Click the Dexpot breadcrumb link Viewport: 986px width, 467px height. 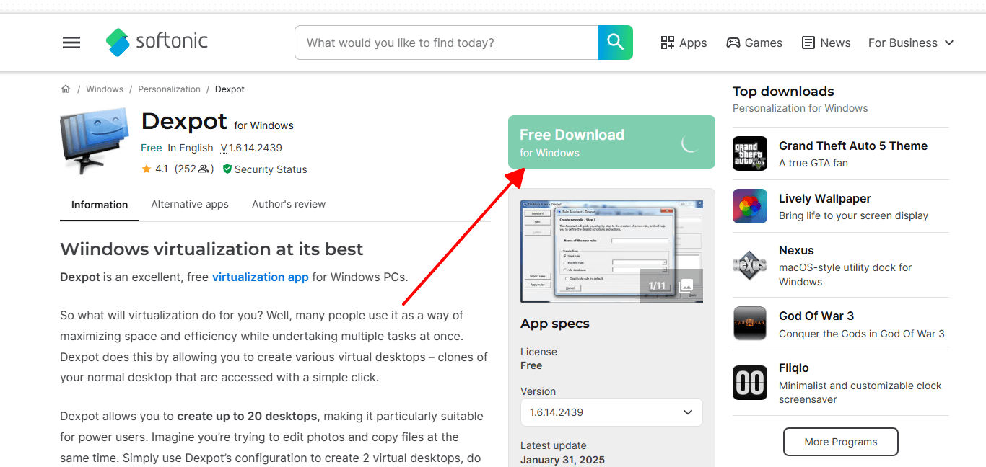[x=230, y=89]
